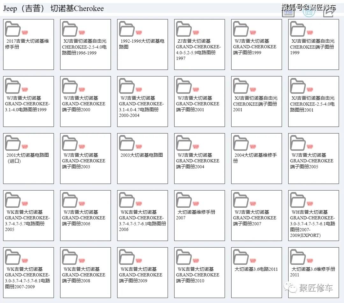The image size is (344, 303).
Task: Open the 2003大切诺基电路图 folder icon
Action: tap(127, 143)
